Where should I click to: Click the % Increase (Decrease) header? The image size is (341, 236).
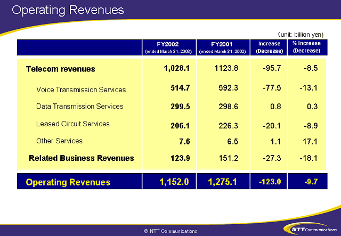click(306, 47)
